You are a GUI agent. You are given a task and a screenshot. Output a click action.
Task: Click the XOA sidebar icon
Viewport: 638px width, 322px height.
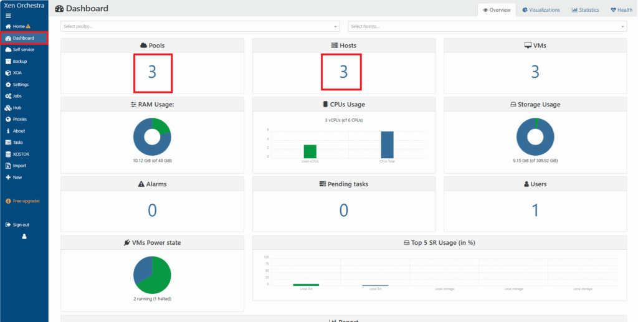click(8, 73)
